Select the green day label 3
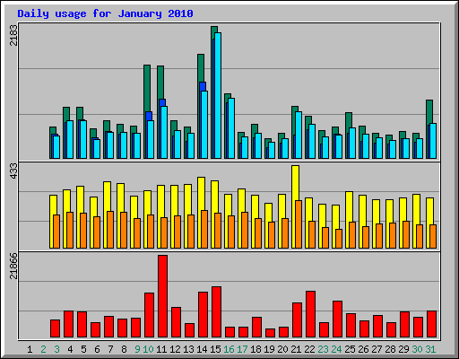The width and height of the screenshot is (459, 359). coord(56,349)
